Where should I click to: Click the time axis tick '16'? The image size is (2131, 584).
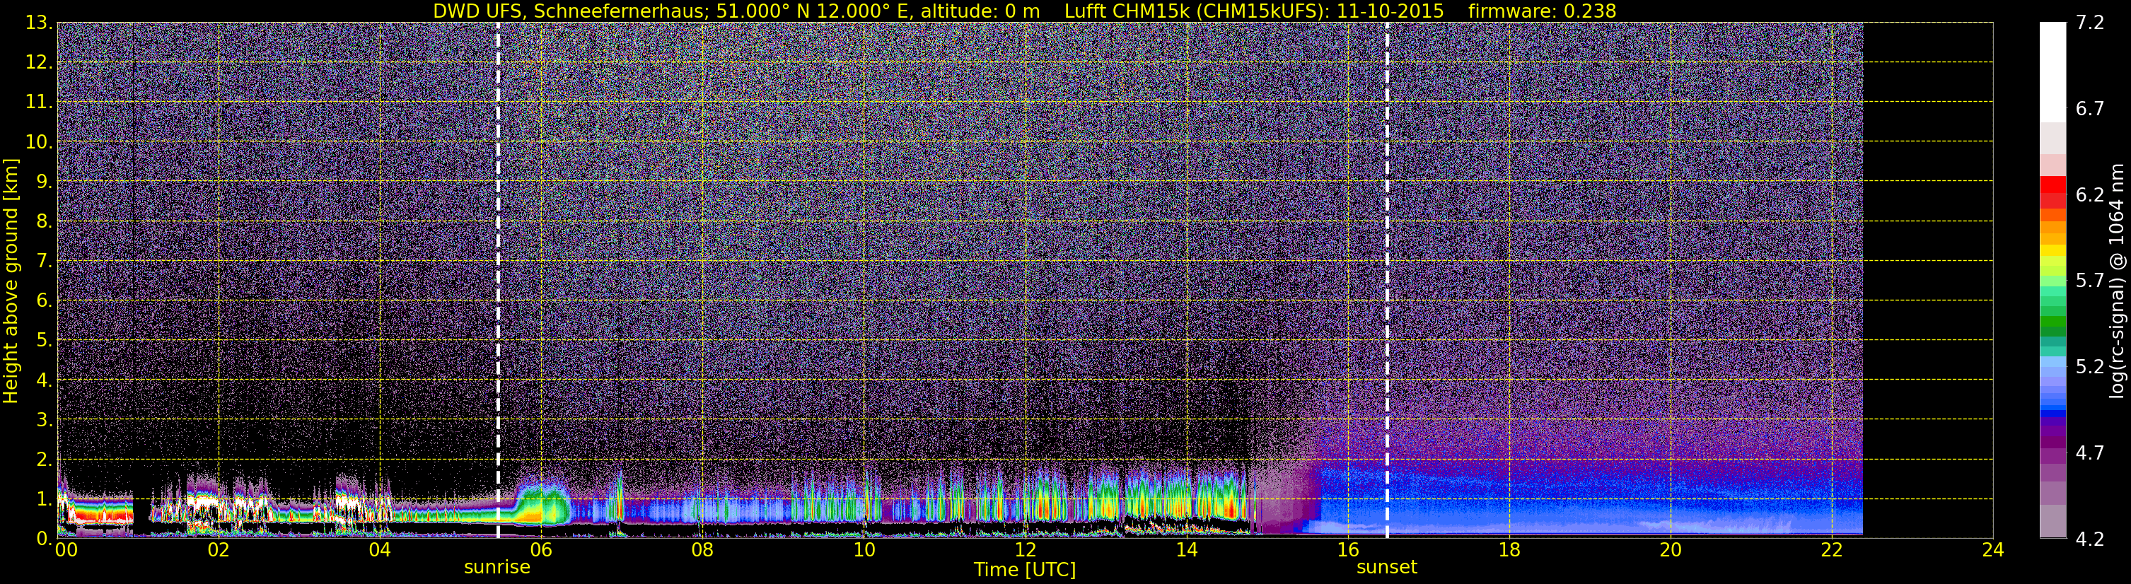[x=1349, y=550]
